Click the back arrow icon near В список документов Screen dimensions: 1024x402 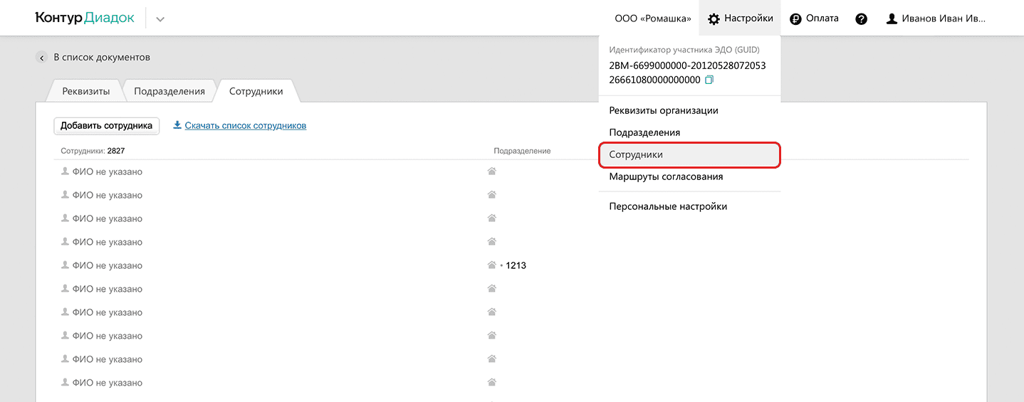[x=42, y=58]
